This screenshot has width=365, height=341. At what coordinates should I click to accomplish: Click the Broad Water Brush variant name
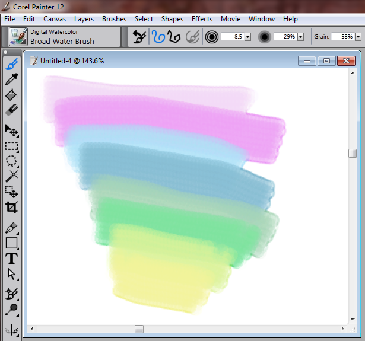tap(62, 41)
